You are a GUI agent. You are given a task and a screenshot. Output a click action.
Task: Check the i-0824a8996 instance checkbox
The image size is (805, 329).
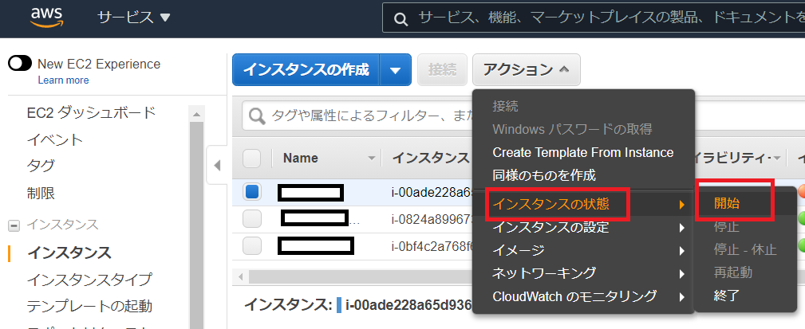point(251,219)
